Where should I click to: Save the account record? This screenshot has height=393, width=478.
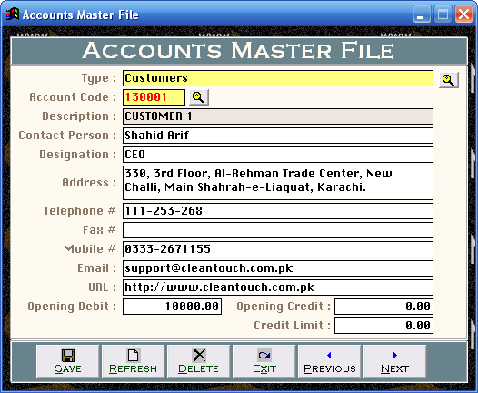tap(67, 361)
